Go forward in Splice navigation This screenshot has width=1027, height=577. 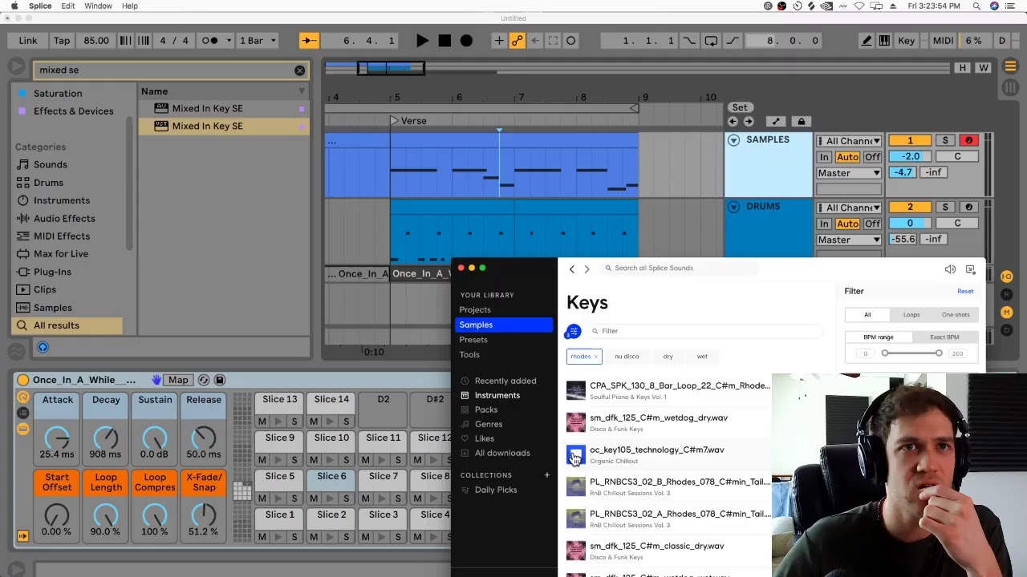point(587,269)
